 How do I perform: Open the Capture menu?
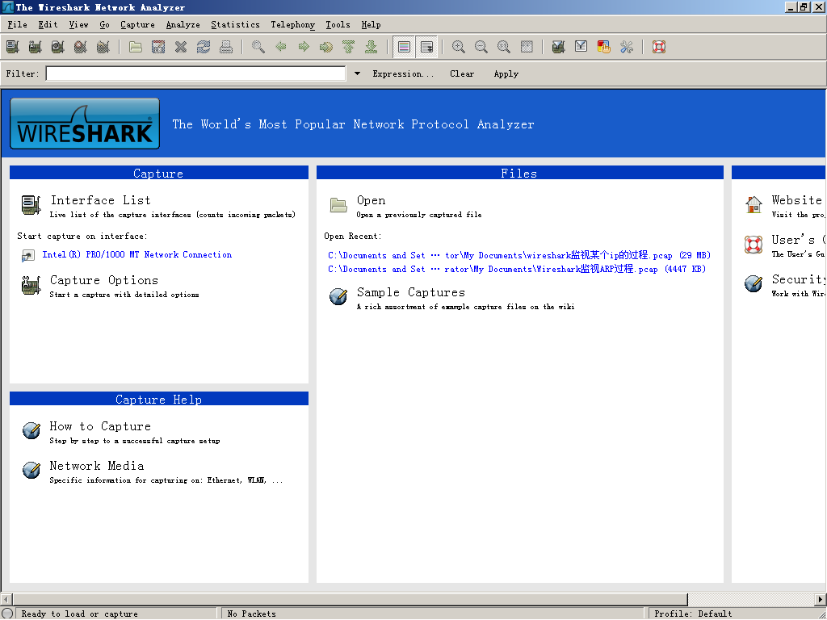pos(137,25)
